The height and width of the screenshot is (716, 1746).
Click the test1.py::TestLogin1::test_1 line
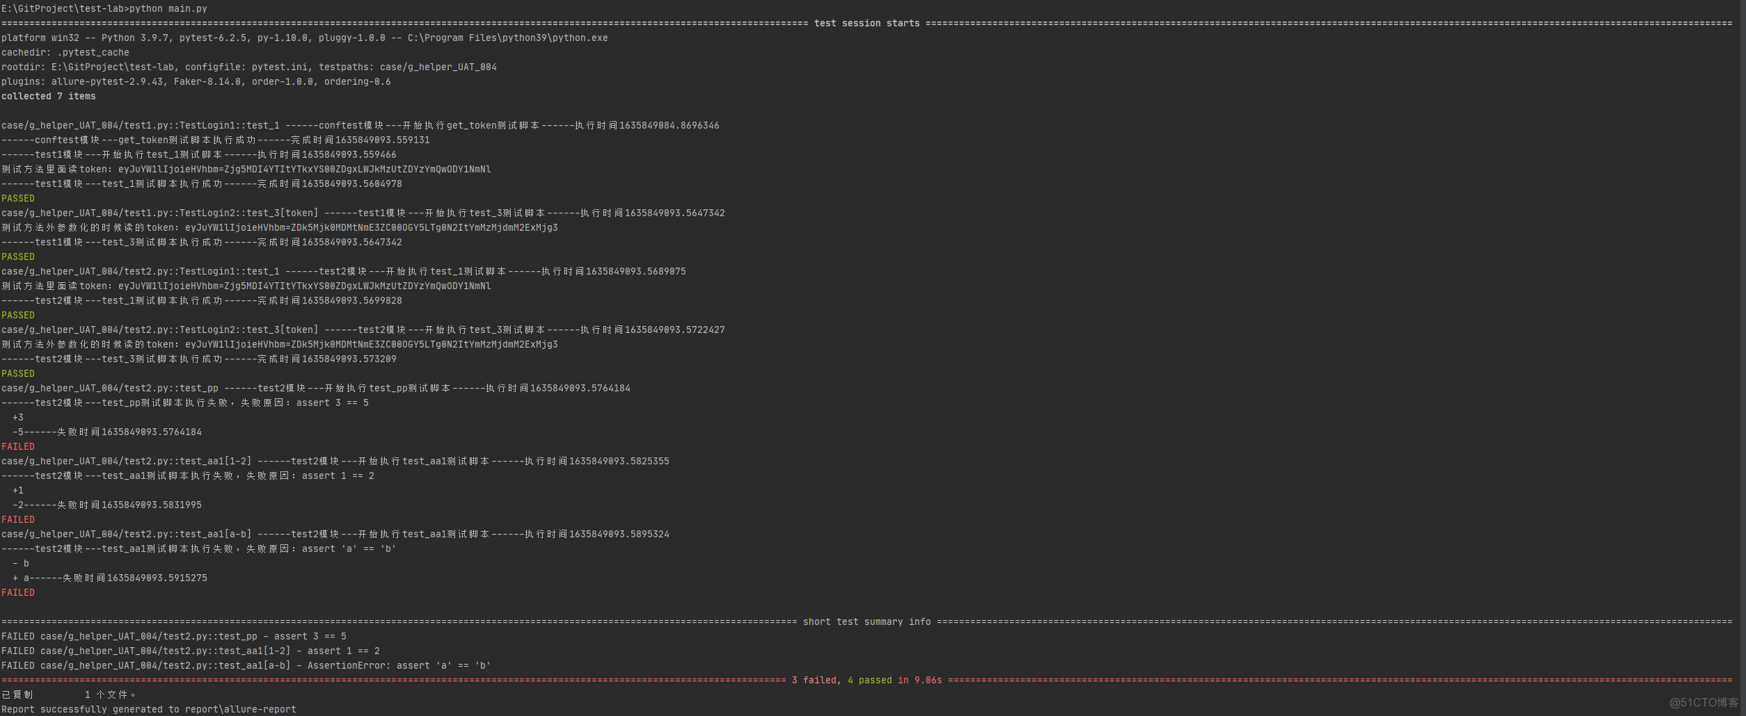click(360, 125)
